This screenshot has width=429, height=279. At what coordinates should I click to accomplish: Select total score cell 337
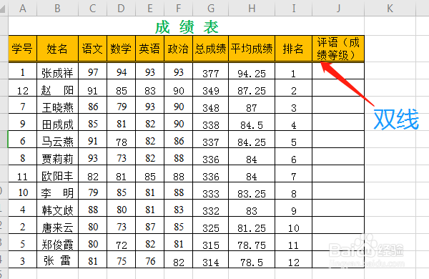click(211, 139)
